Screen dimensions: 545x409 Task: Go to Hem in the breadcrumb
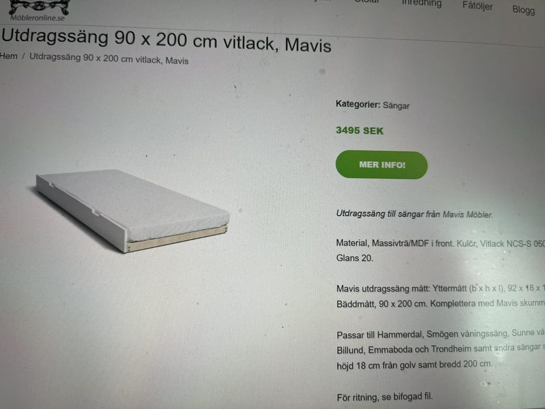point(9,56)
